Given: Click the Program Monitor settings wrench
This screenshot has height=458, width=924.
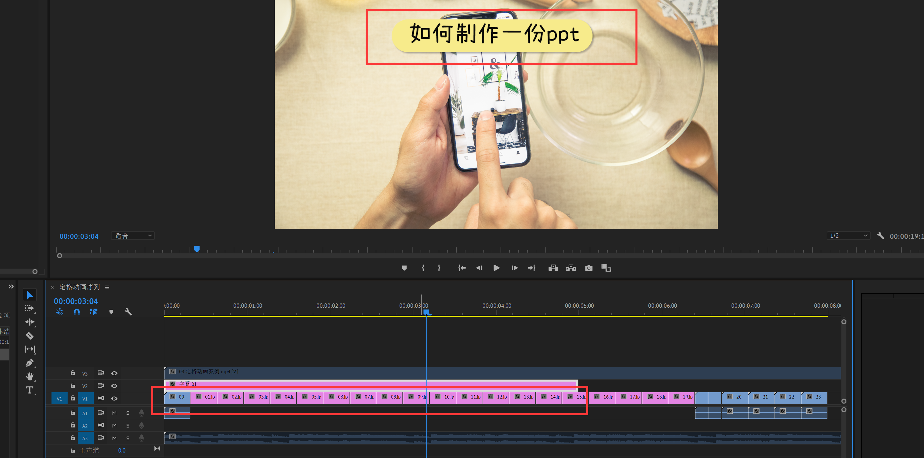Looking at the screenshot, I should [x=880, y=235].
